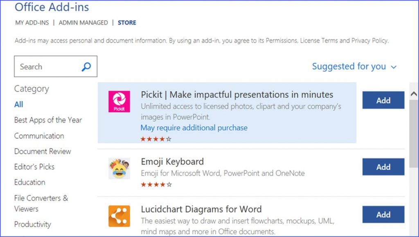The image size is (419, 237).
Task: Click inside the Search input field
Action: pos(45,66)
